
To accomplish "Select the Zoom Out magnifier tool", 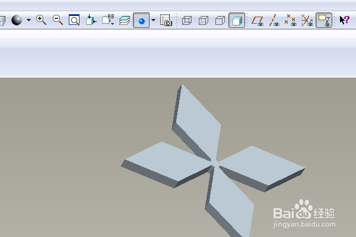I will [58, 20].
